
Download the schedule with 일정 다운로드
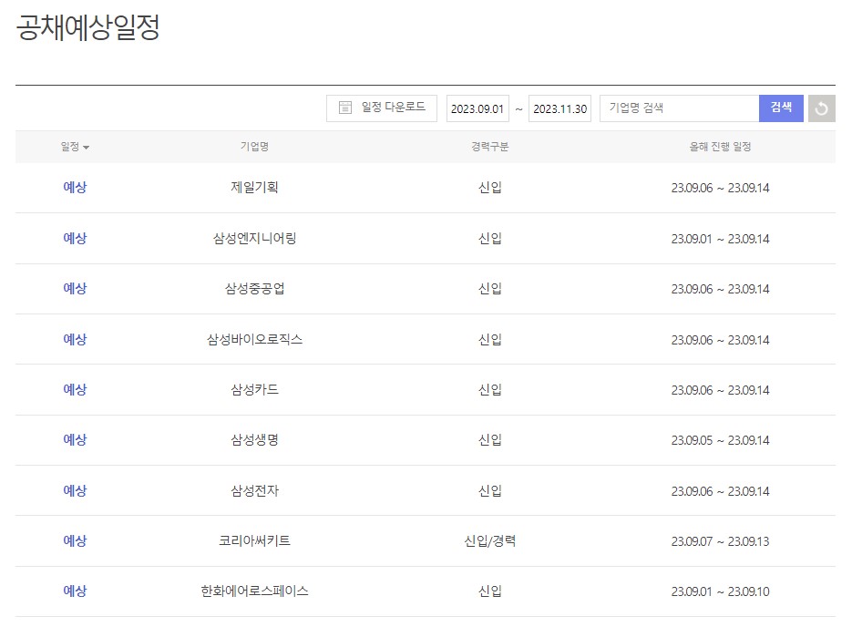(x=382, y=108)
